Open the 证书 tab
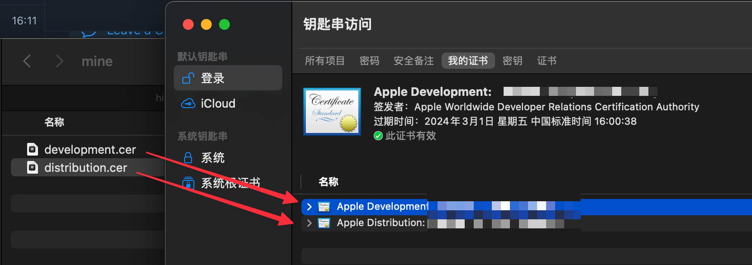This screenshot has height=265, width=752. pyautogui.click(x=547, y=61)
